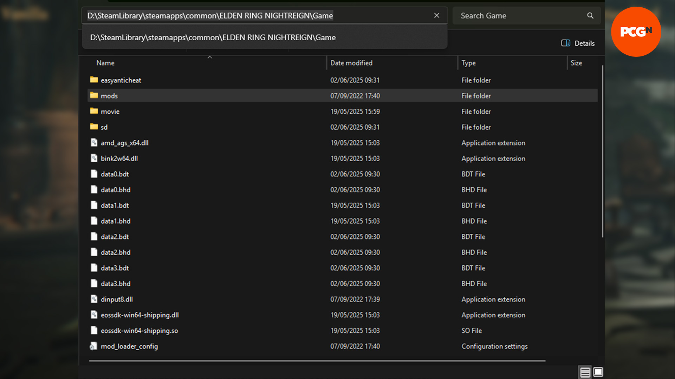Click the easyanticheat folder icon
675x379 pixels.
click(94, 80)
